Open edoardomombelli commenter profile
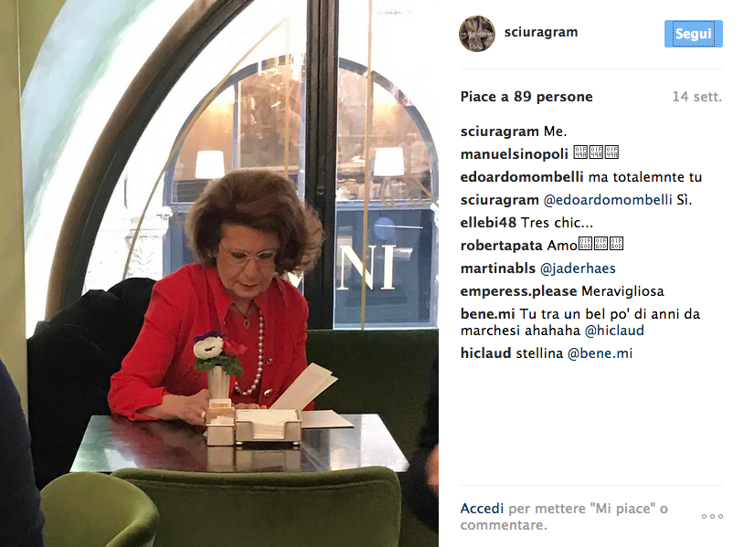The image size is (744, 547). coord(522,177)
